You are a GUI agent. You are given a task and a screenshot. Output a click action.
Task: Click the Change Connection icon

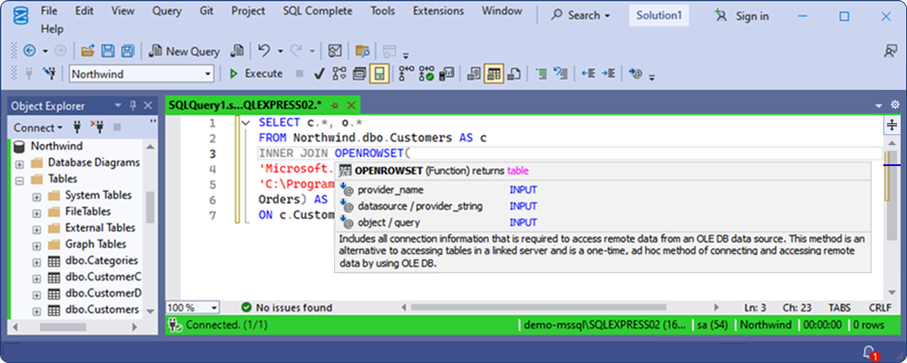50,74
